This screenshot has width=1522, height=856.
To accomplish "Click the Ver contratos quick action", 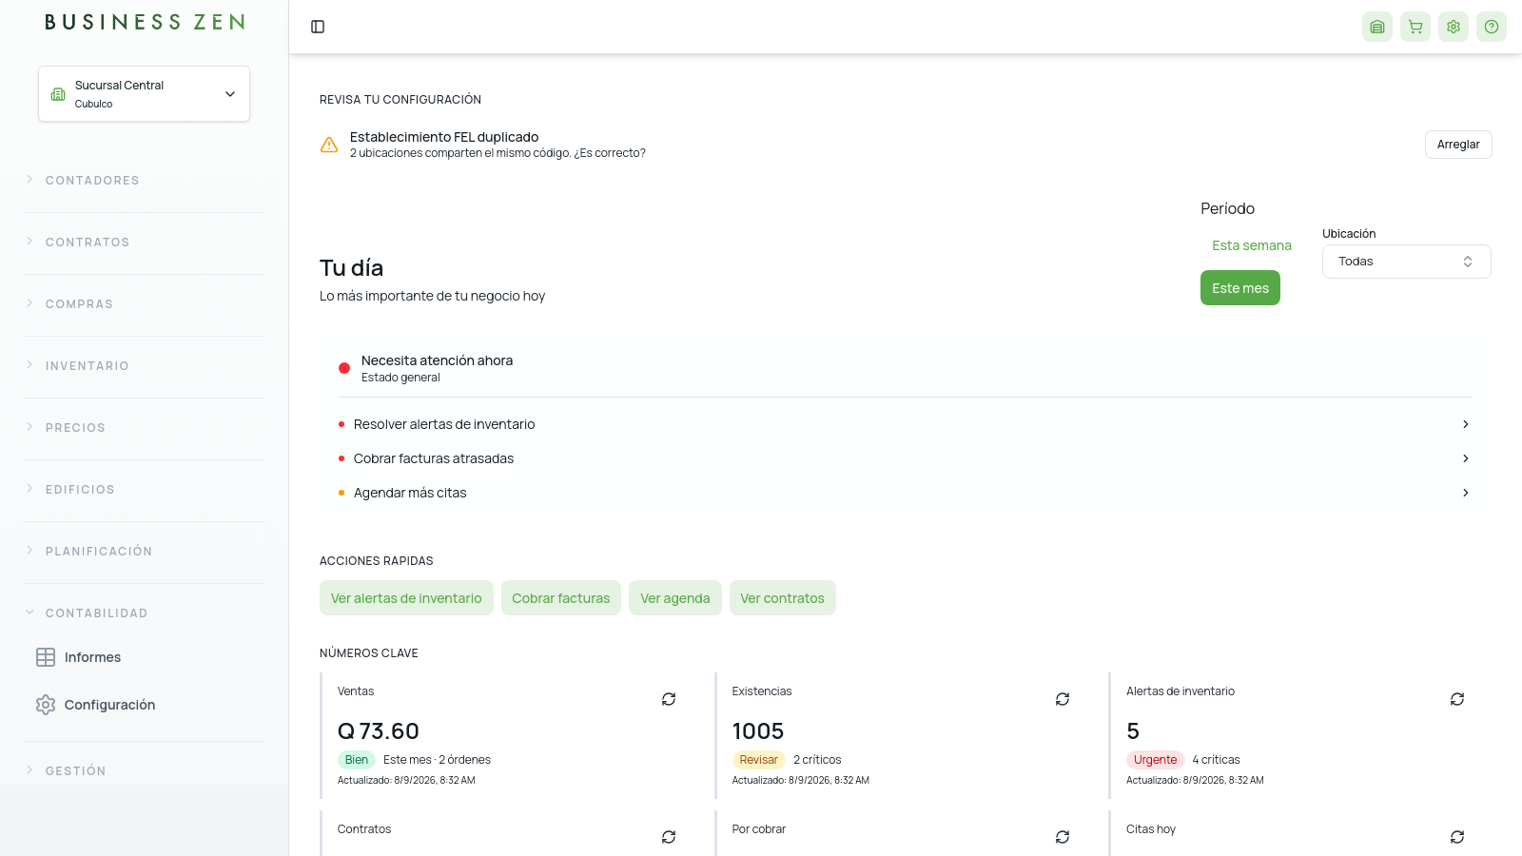I will coord(783,598).
